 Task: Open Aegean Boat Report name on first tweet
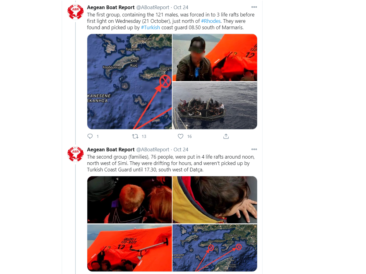111,7
